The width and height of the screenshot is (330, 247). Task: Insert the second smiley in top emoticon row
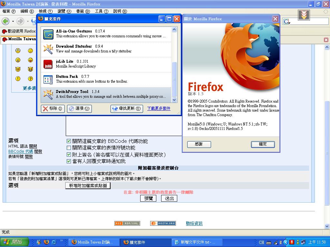point(31,50)
